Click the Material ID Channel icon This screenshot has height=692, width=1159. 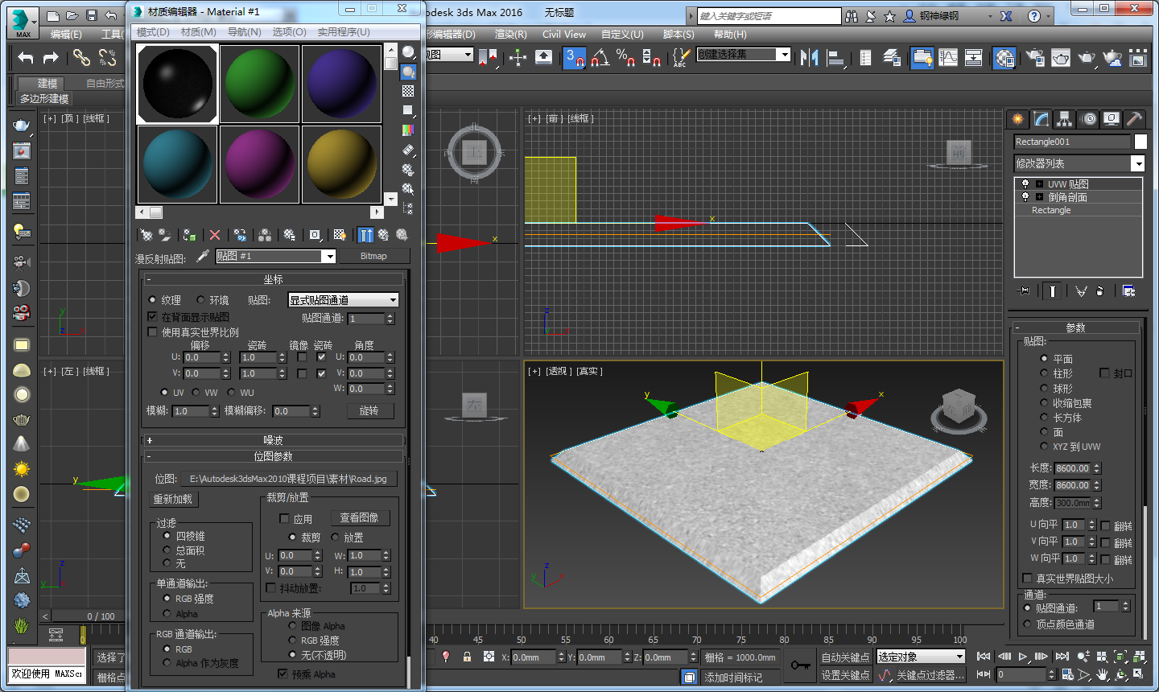point(315,235)
